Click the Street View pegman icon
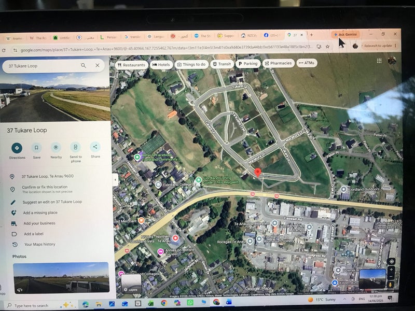Screen dimensions: 415x311 pyautogui.click(x=391, y=285)
